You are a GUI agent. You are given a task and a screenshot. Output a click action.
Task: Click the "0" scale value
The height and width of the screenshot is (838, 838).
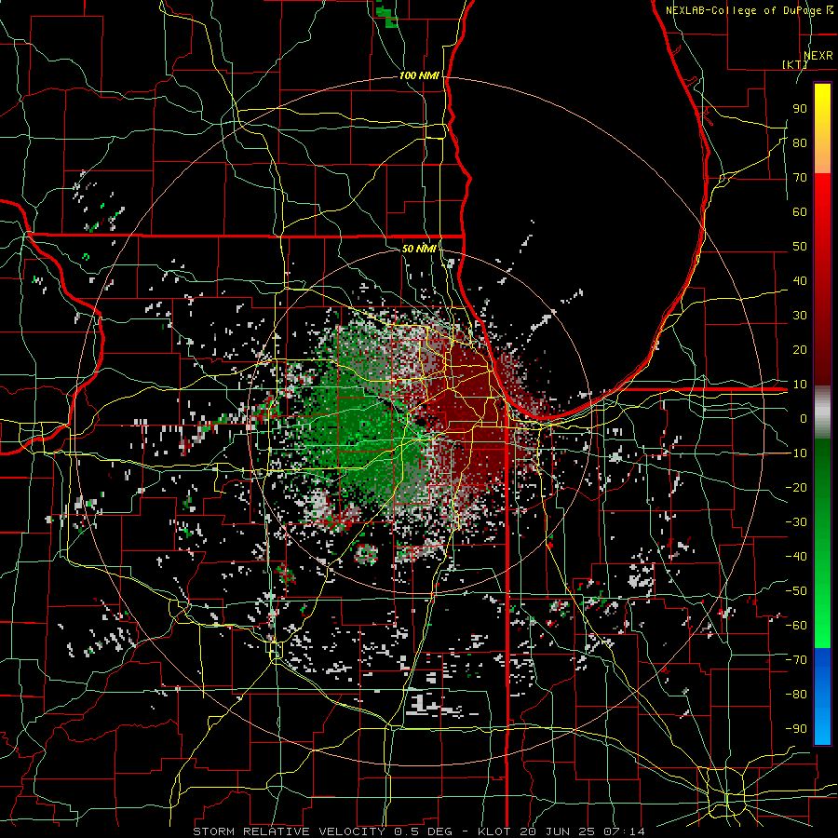click(x=804, y=418)
